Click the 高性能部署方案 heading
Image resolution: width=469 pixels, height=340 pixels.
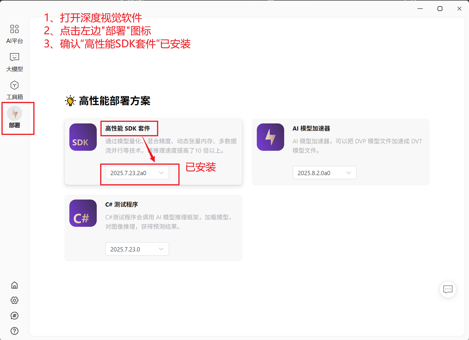(115, 101)
